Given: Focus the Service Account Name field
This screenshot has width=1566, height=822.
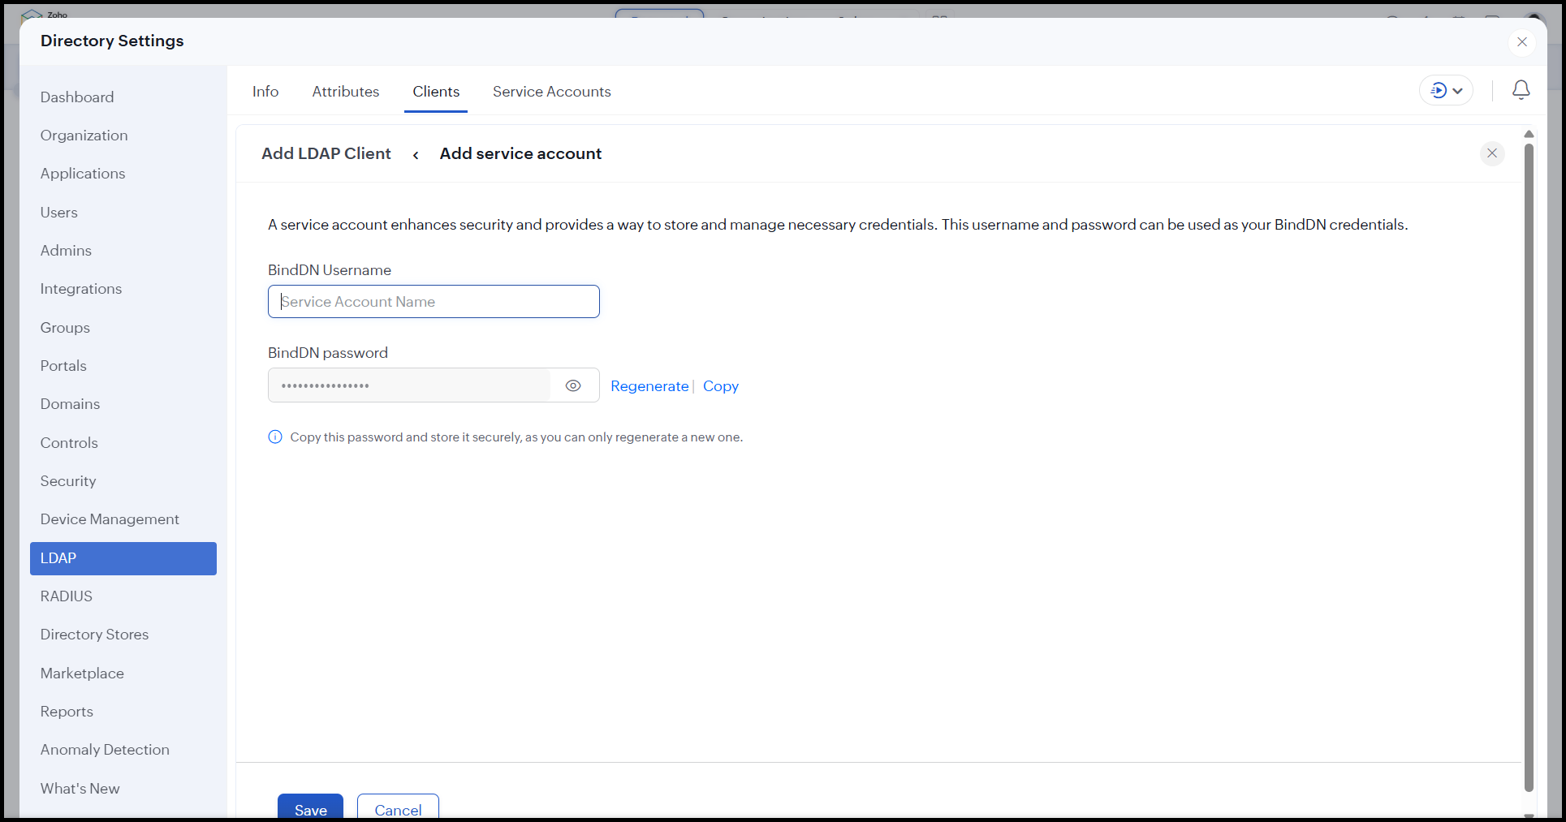Looking at the screenshot, I should [434, 302].
